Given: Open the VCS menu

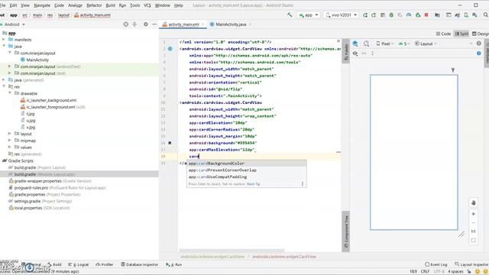Looking at the screenshot, I should tap(147, 5).
